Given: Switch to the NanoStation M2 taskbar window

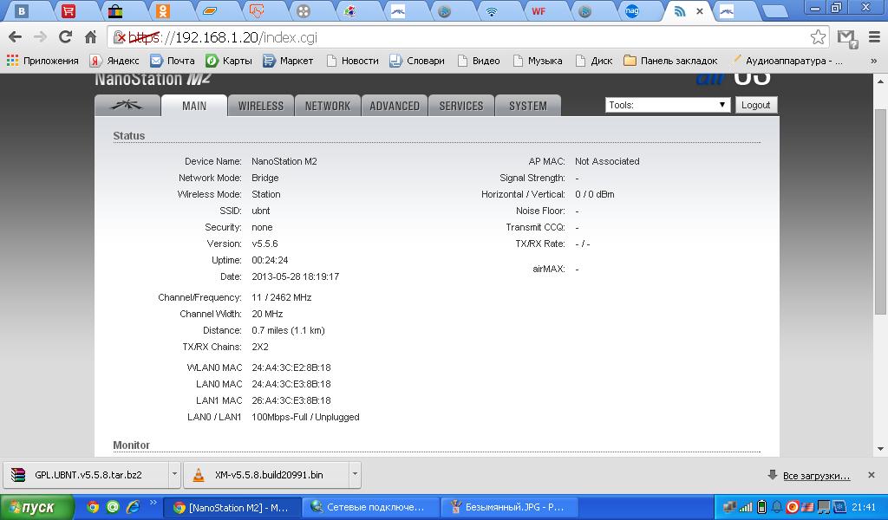Looking at the screenshot, I should point(231,508).
